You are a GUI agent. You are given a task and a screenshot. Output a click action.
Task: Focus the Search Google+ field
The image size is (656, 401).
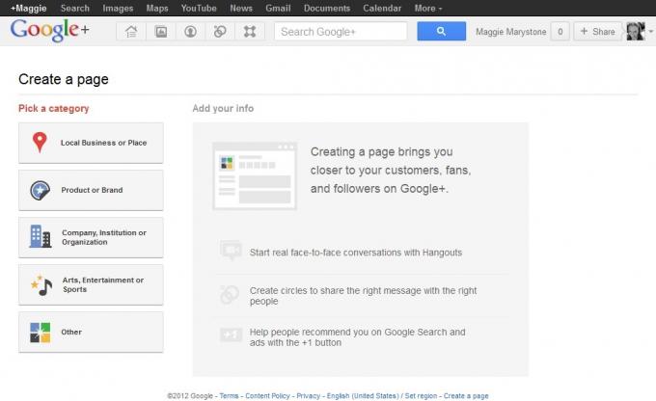click(341, 32)
